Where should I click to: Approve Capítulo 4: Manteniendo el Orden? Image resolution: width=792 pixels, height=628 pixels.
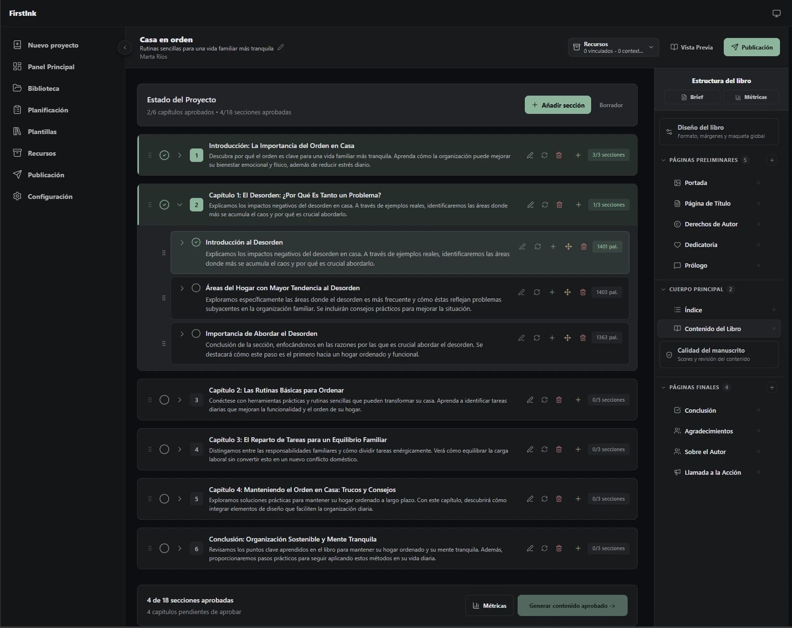click(164, 499)
